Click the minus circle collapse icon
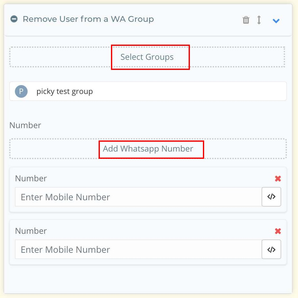The width and height of the screenshot is (298, 298). coord(14,19)
